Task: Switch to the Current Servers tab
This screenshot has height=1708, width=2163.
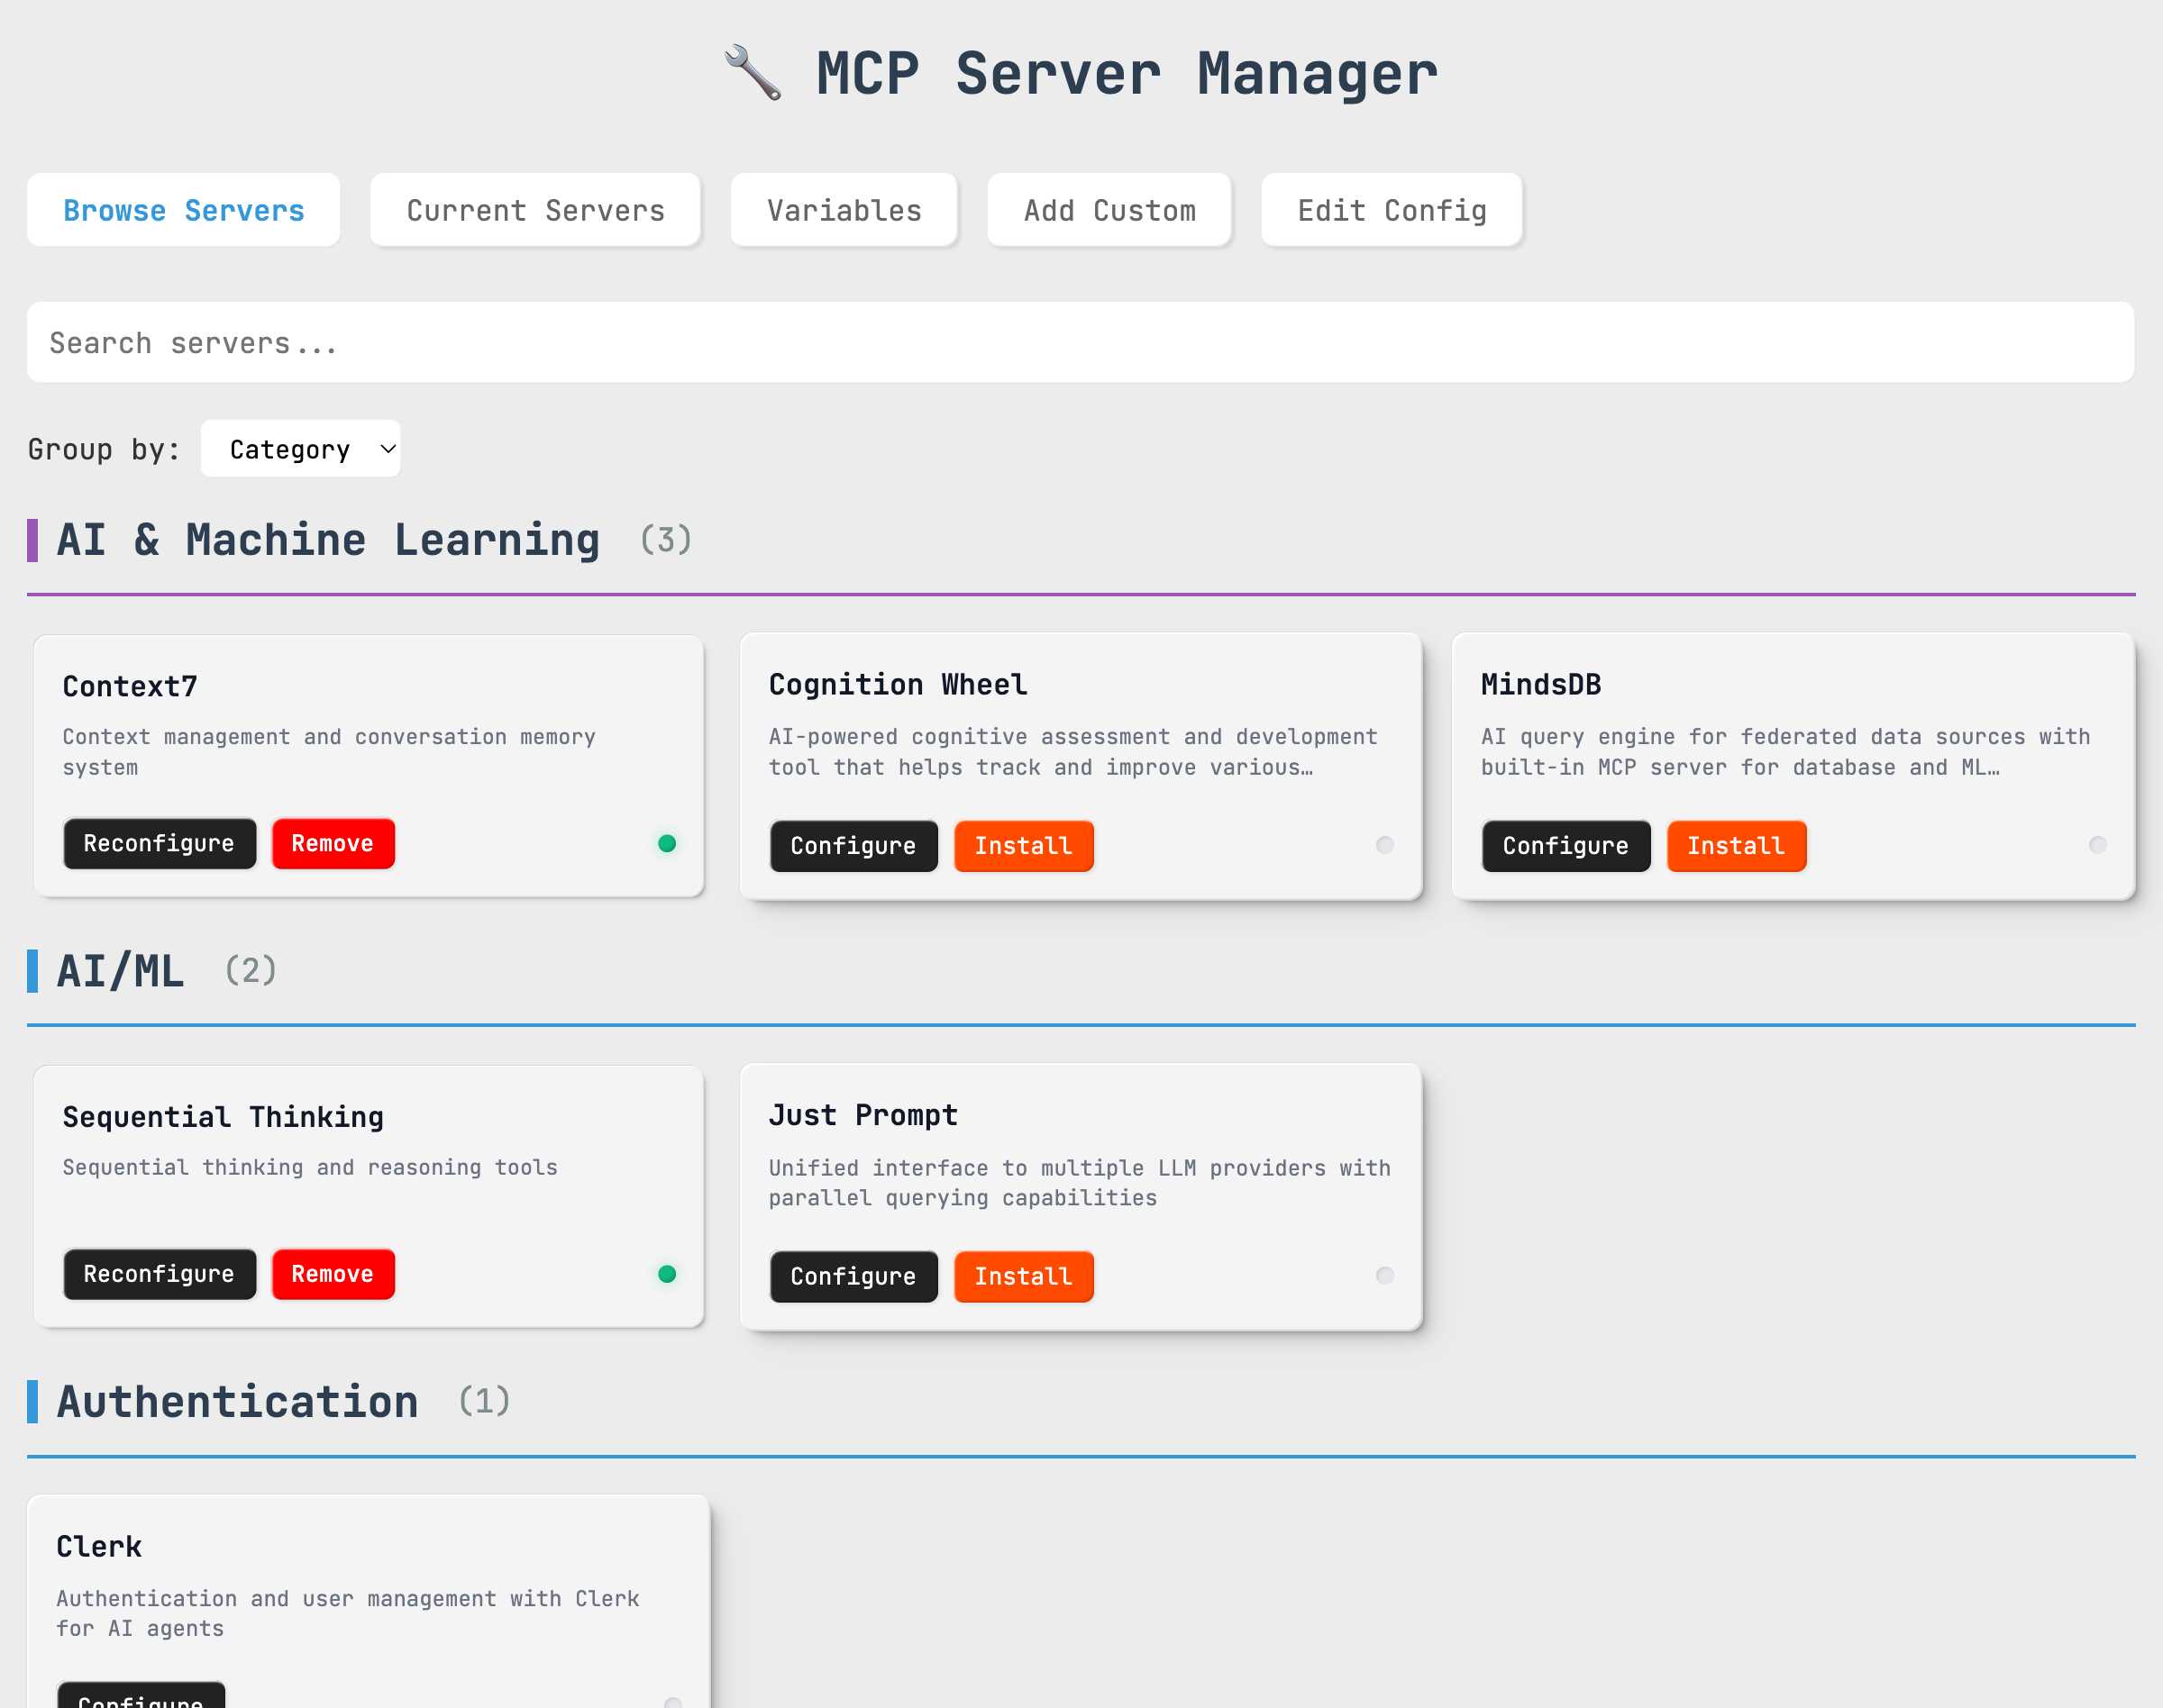Action: (x=535, y=210)
